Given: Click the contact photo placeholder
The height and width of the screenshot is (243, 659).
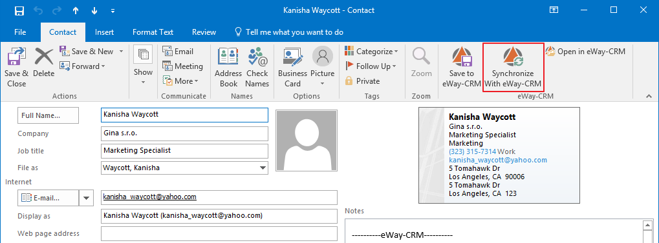Looking at the screenshot, I should click(307, 141).
